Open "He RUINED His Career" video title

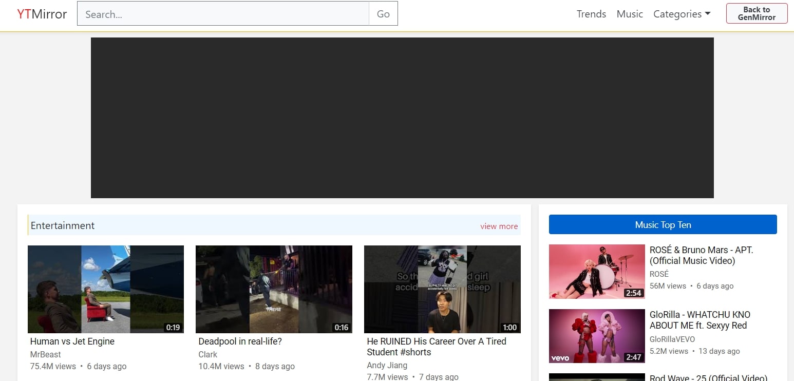pyautogui.click(x=437, y=347)
